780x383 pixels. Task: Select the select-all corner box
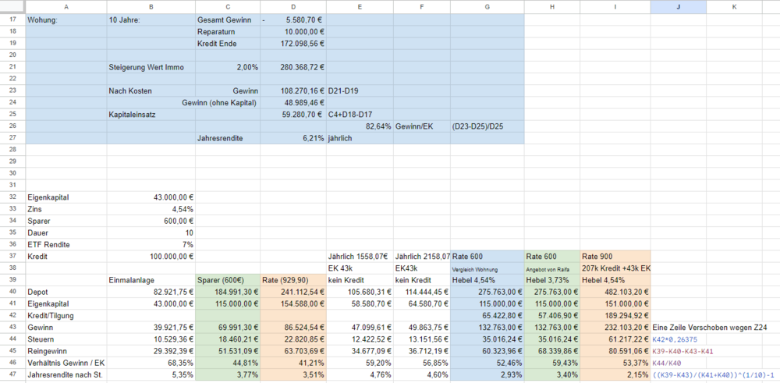pyautogui.click(x=12, y=6)
